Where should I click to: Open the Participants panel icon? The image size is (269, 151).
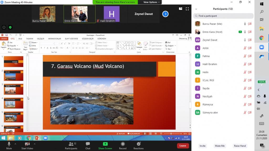click(71, 144)
